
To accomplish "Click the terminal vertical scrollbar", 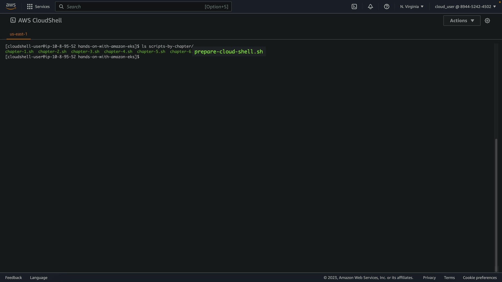I will 496,205.
